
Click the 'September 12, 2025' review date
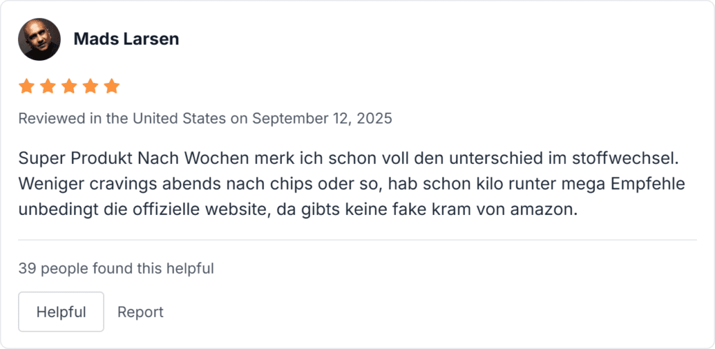coord(322,119)
